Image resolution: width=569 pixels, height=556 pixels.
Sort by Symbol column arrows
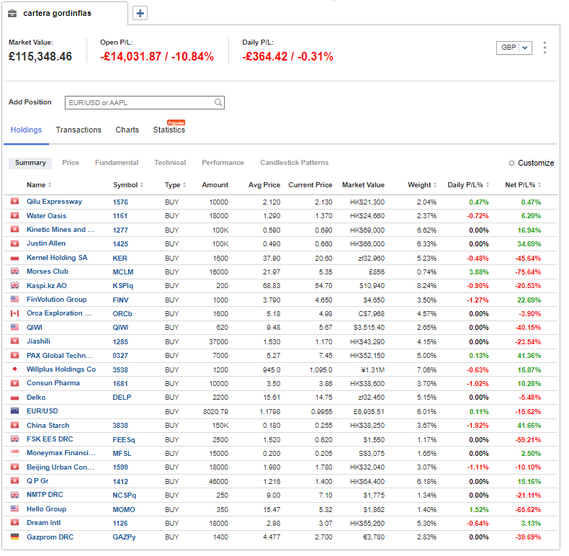point(142,184)
